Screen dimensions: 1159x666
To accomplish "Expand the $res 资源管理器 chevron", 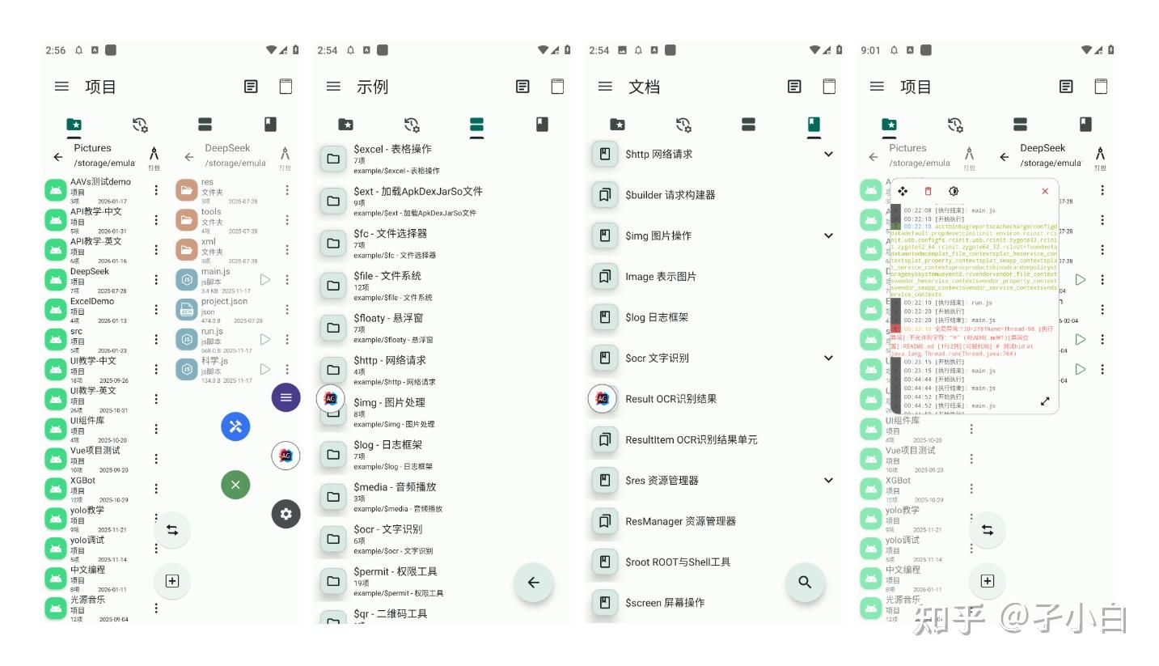I will 828,480.
